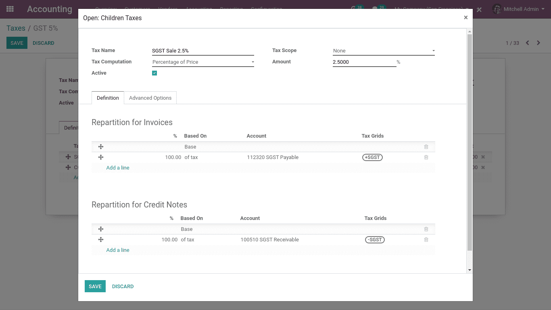Click 100.00 percent in SGST Payable row
Viewport: 551px width, 310px height.
pyautogui.click(x=173, y=157)
